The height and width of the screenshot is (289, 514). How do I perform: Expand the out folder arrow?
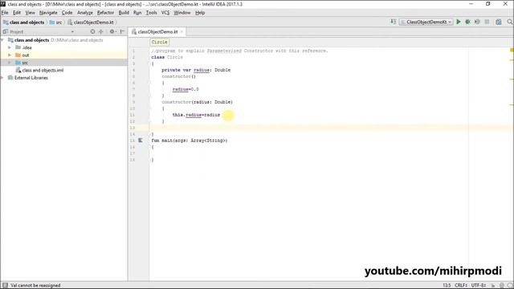coord(10,55)
